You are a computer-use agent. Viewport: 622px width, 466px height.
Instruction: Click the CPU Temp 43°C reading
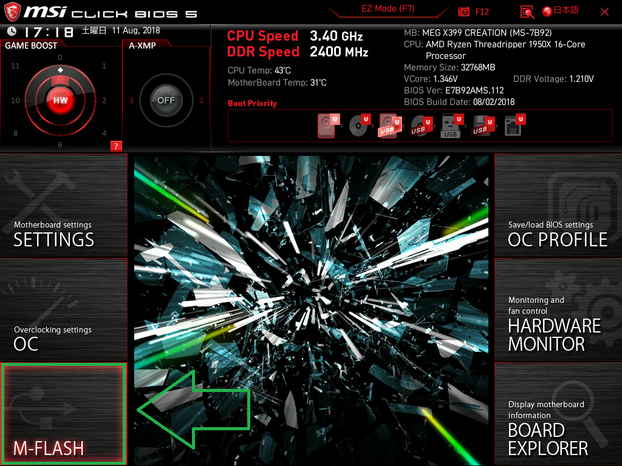(x=259, y=70)
